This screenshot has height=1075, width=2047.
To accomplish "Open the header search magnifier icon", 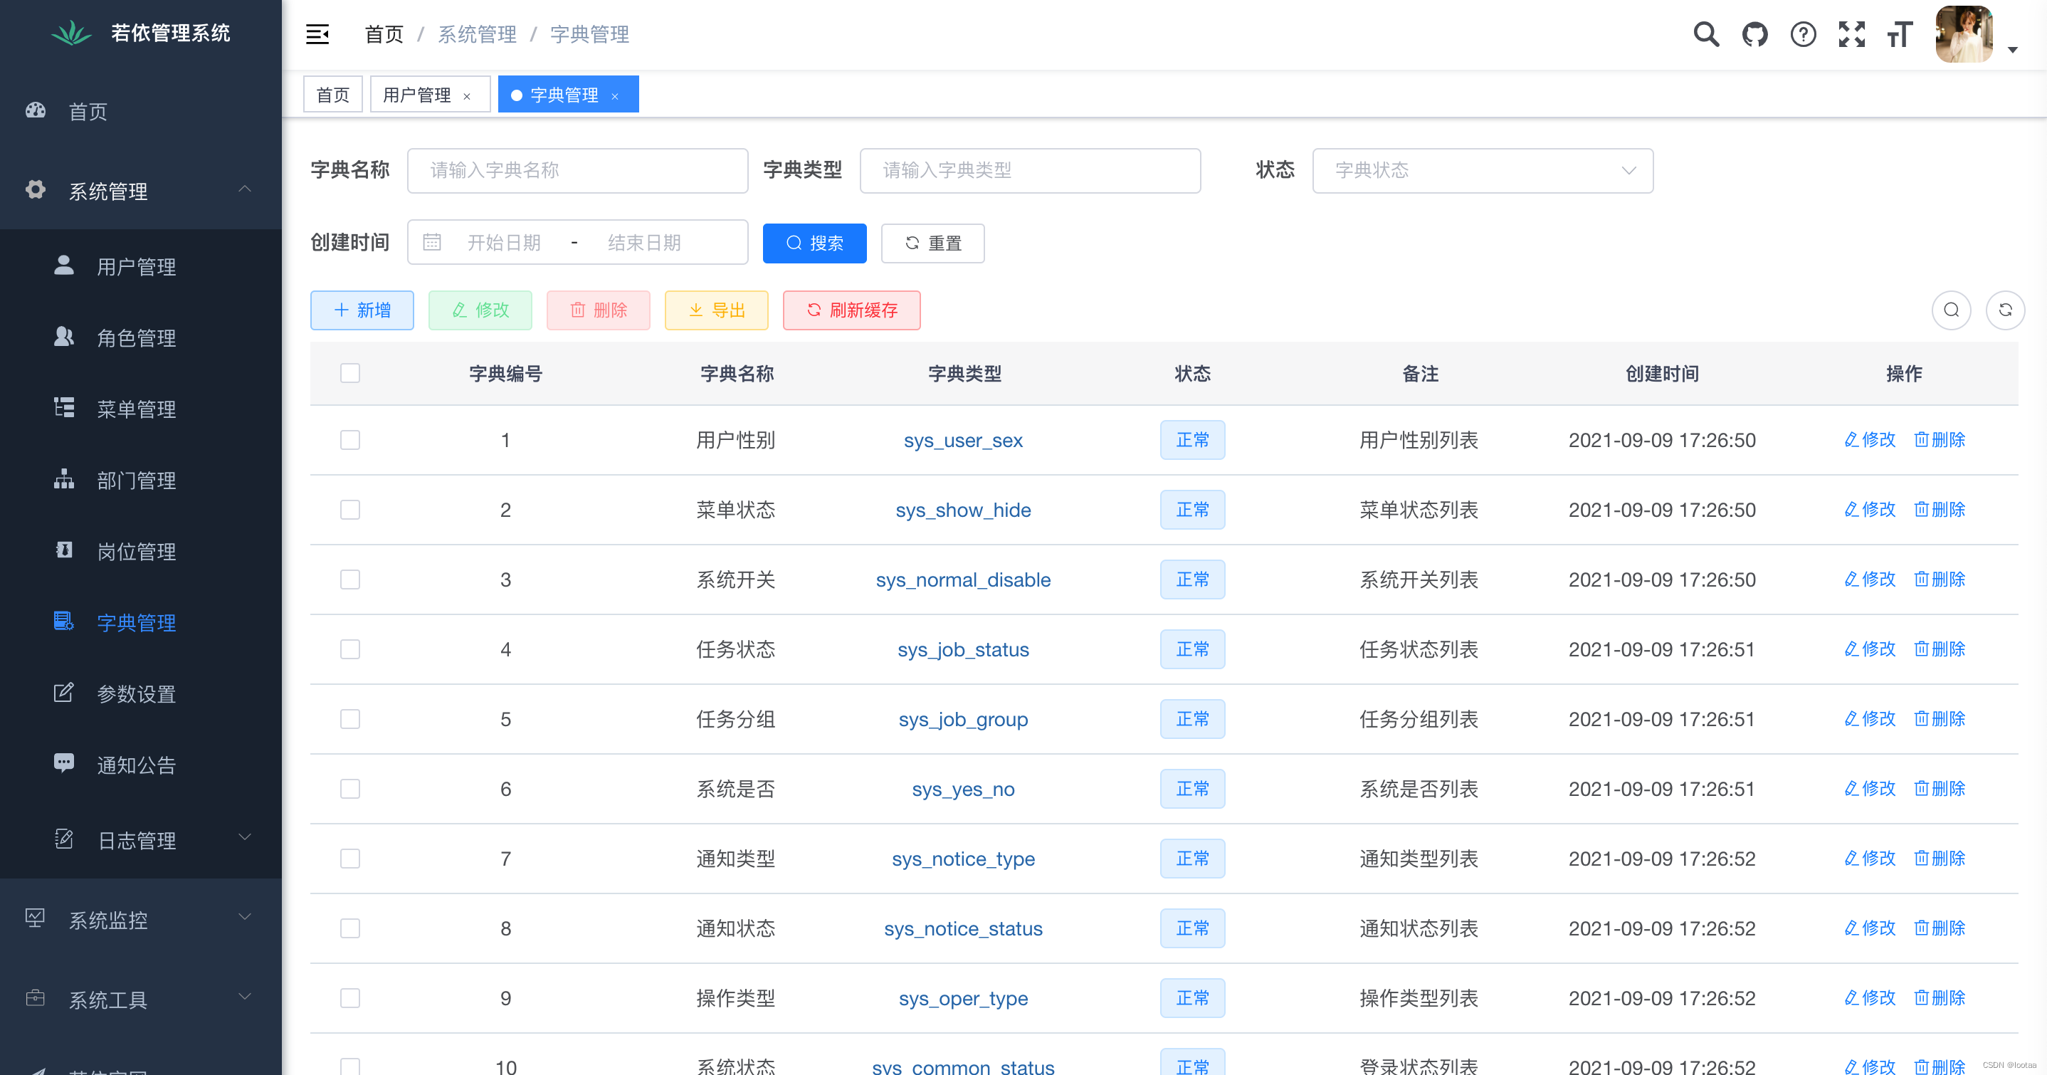I will tap(1705, 34).
